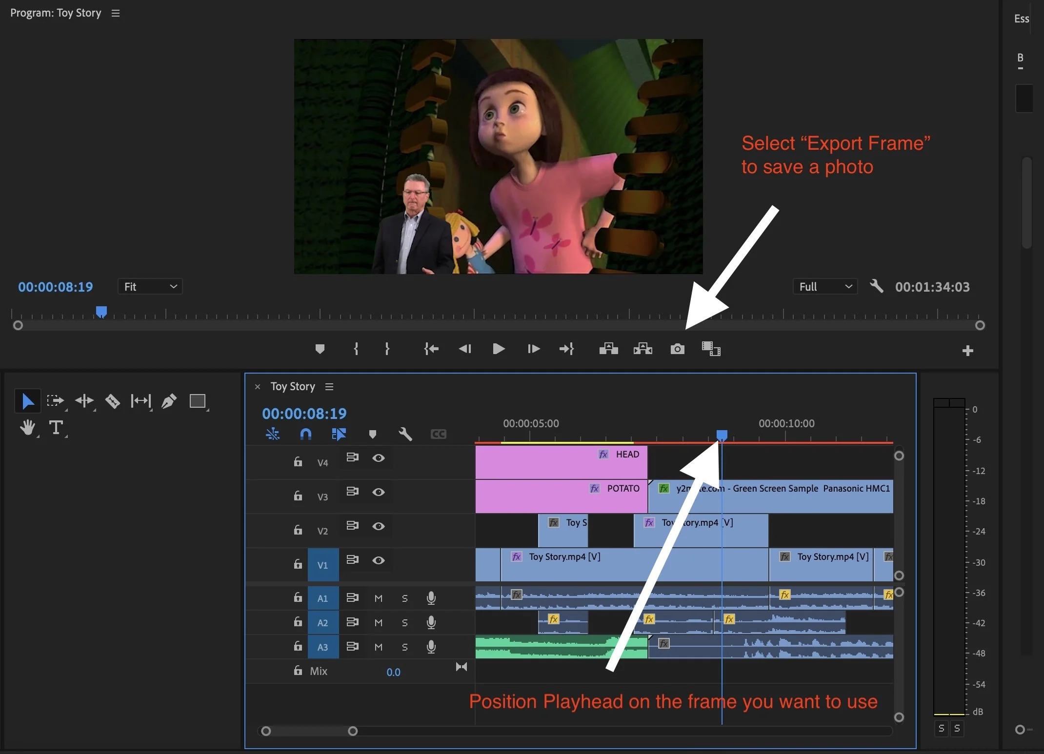Open the Full playback resolution dropdown
Screen dimensions: 1044x754
(825, 287)
